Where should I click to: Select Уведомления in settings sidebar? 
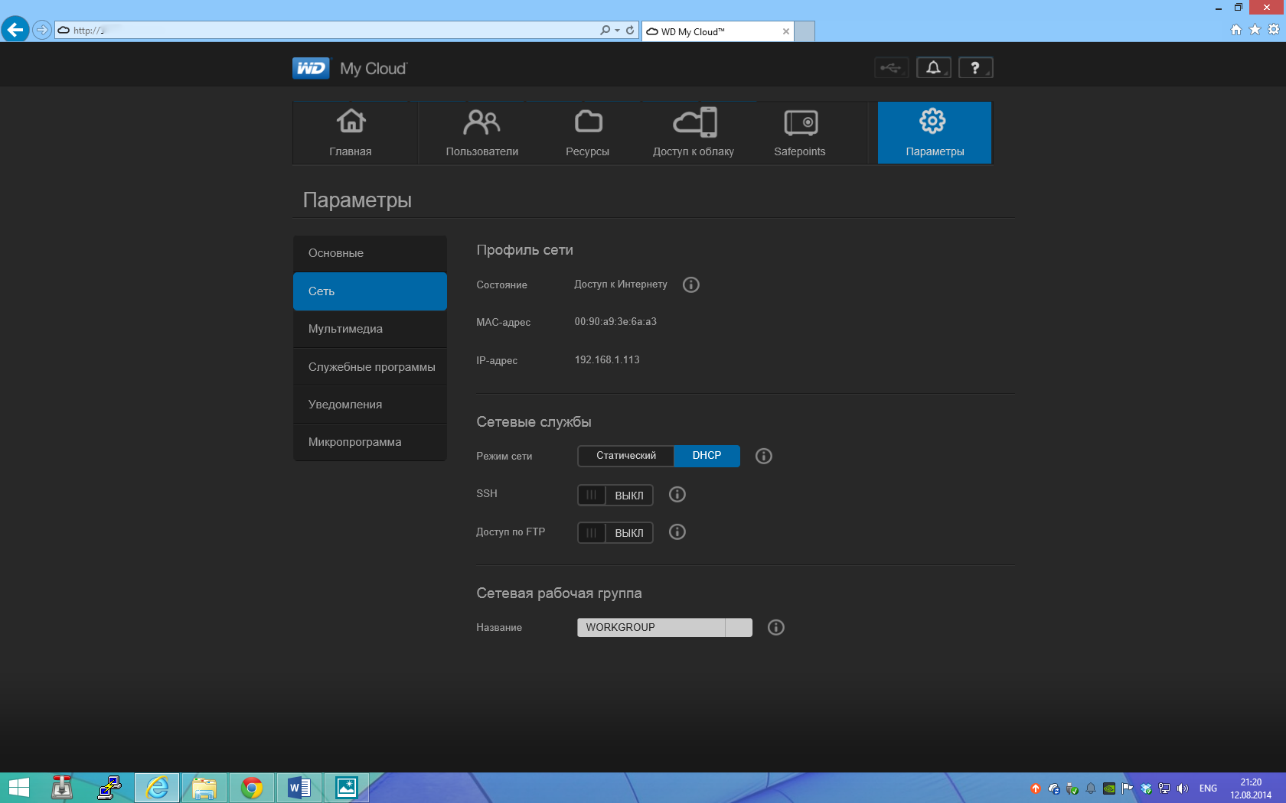click(370, 405)
